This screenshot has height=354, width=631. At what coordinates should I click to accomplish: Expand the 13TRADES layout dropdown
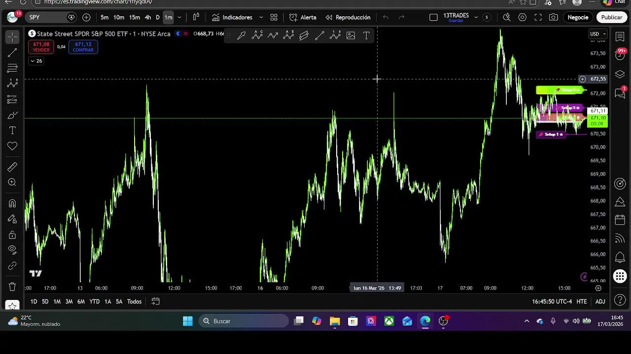(x=476, y=17)
